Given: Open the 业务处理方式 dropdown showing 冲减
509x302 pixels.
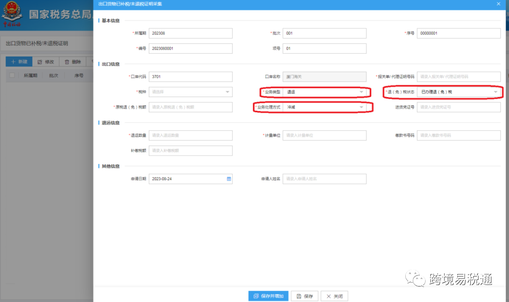Looking at the screenshot, I should click(x=325, y=107).
